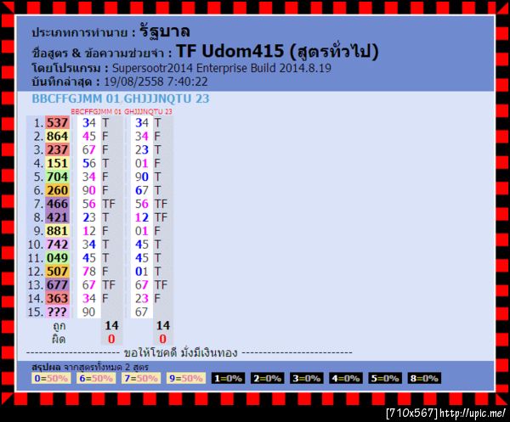510x422 pixels.
Task: Click first-column value 78 in row 12
Action: pyautogui.click(x=88, y=271)
